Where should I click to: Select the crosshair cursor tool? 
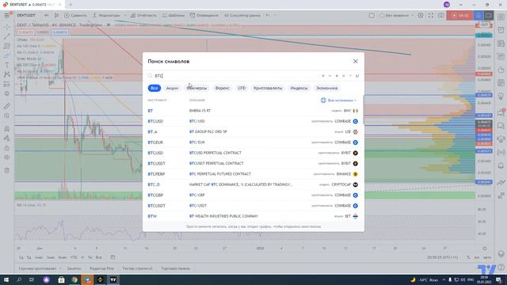(7, 27)
